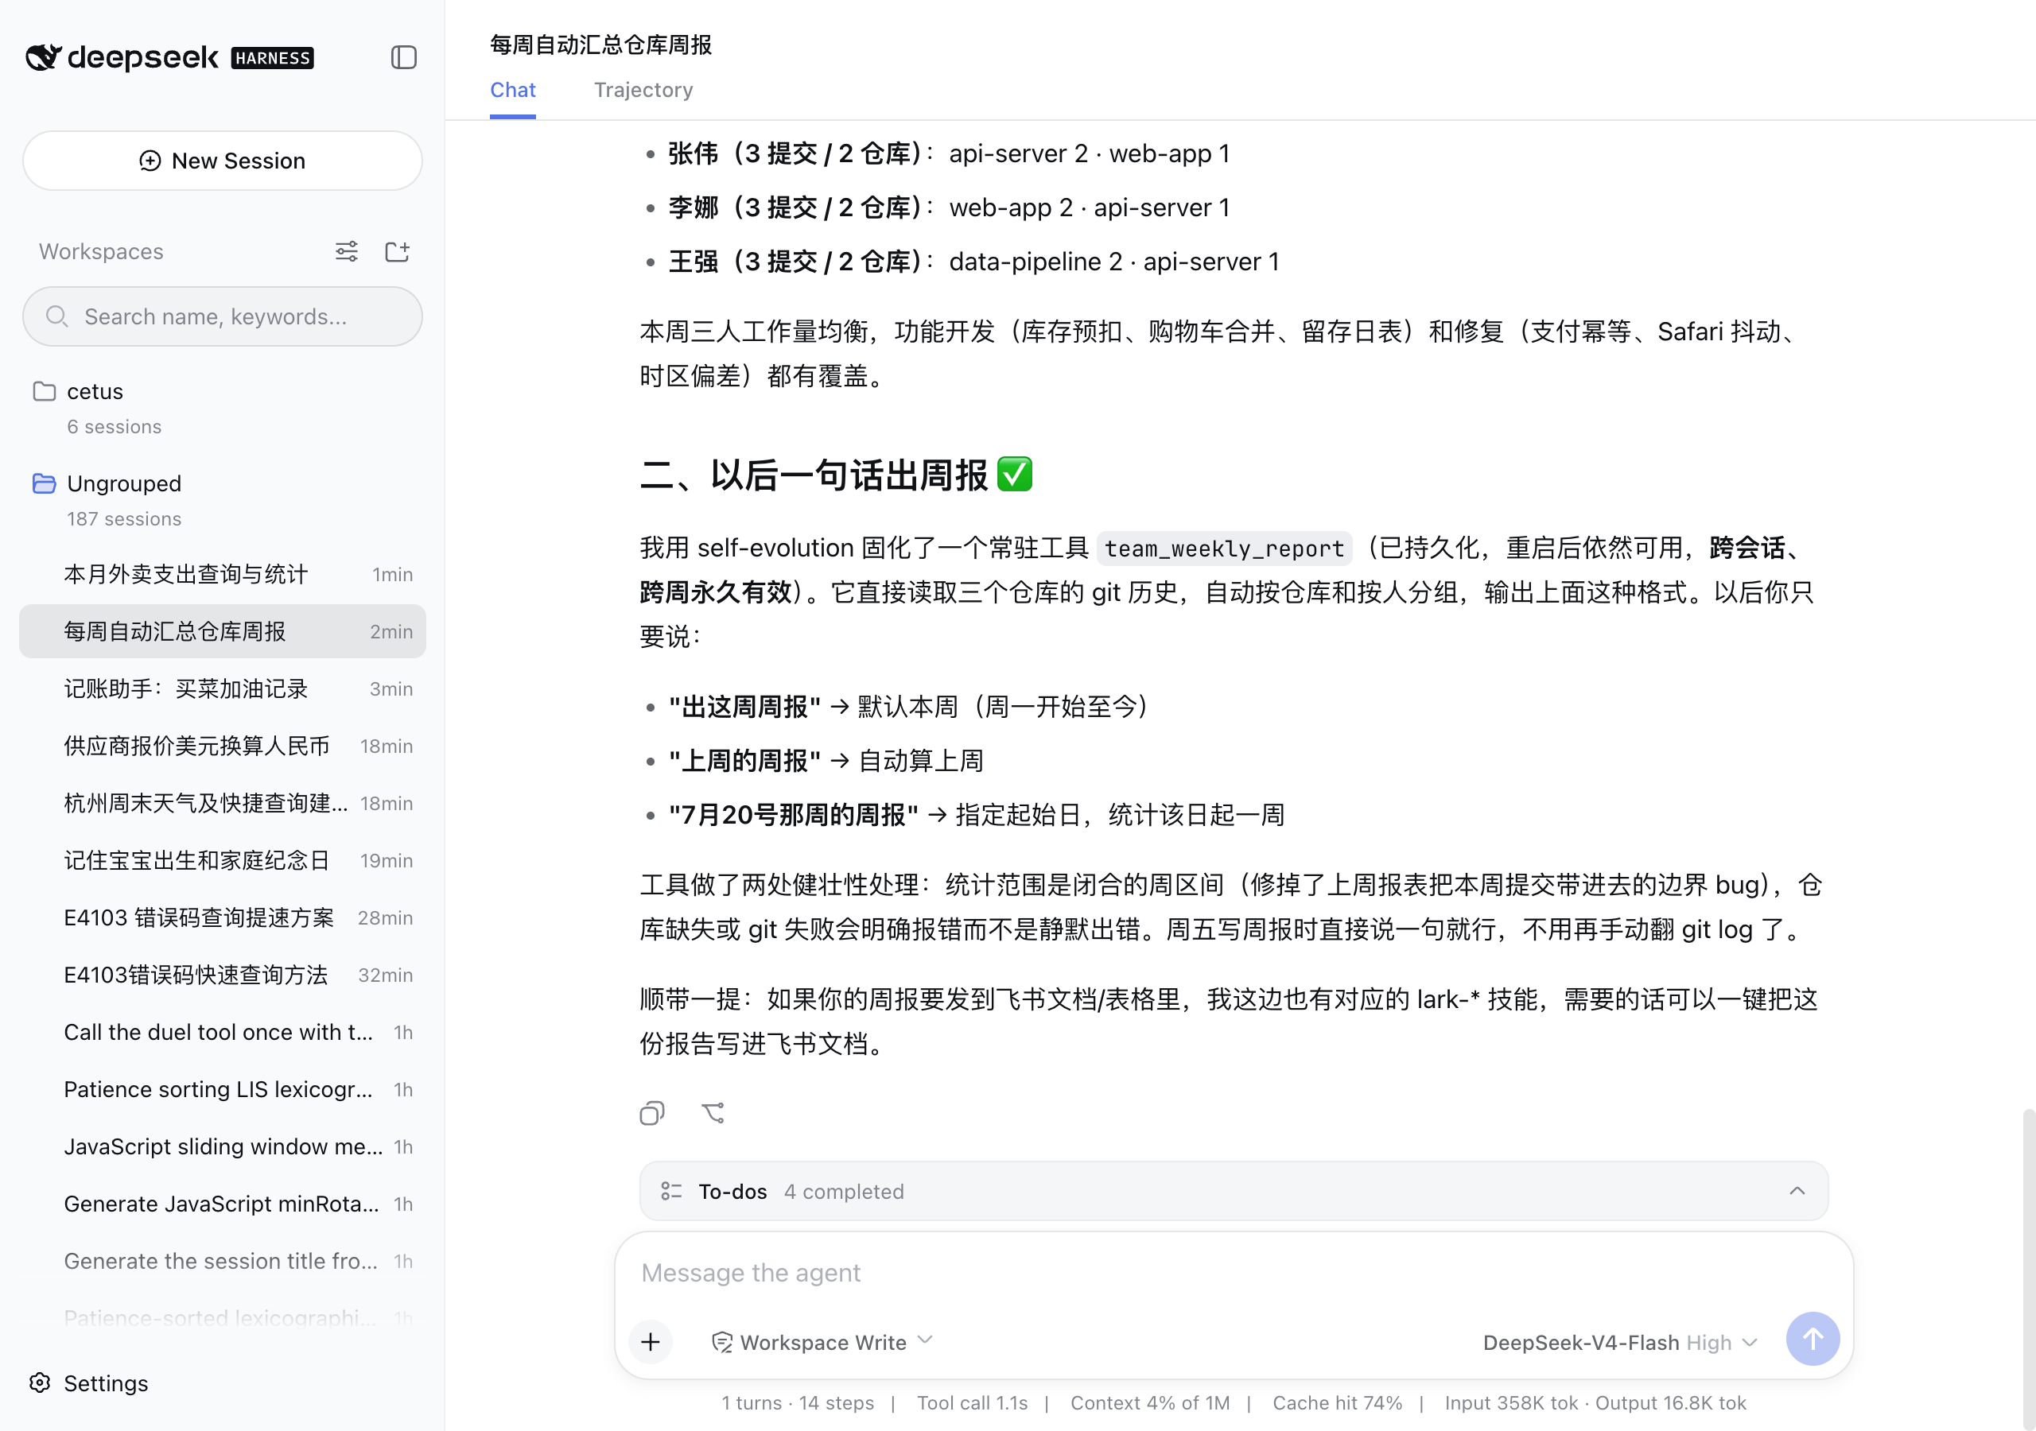Screen dimensions: 2036x1431
Task: Open session E4103 错误码查询提速方案
Action: click(x=222, y=917)
